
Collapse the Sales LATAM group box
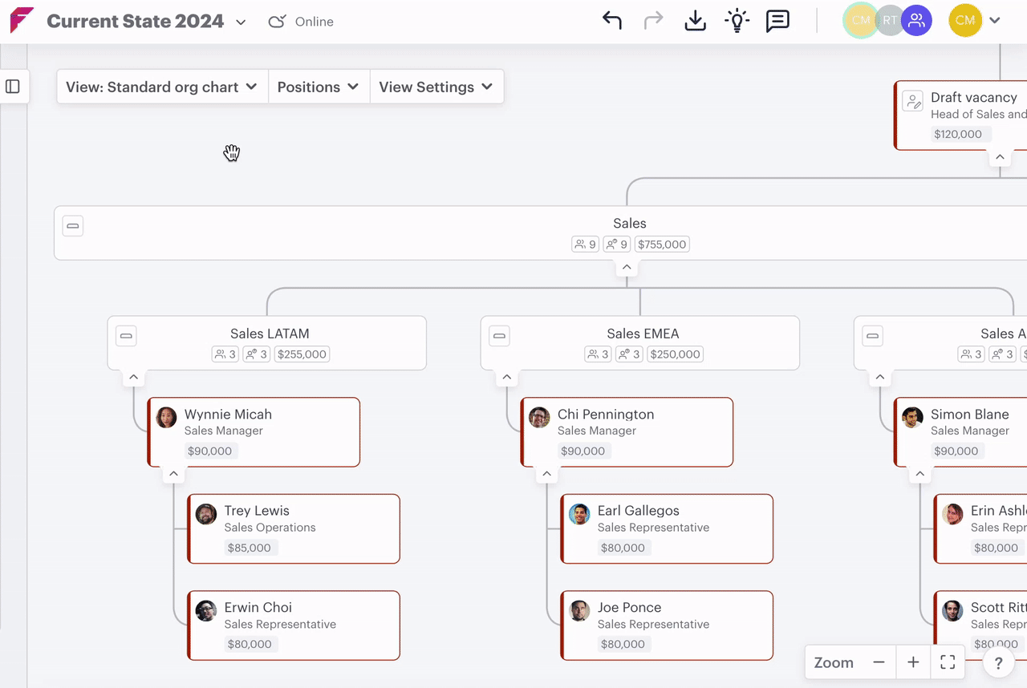pyautogui.click(x=126, y=336)
